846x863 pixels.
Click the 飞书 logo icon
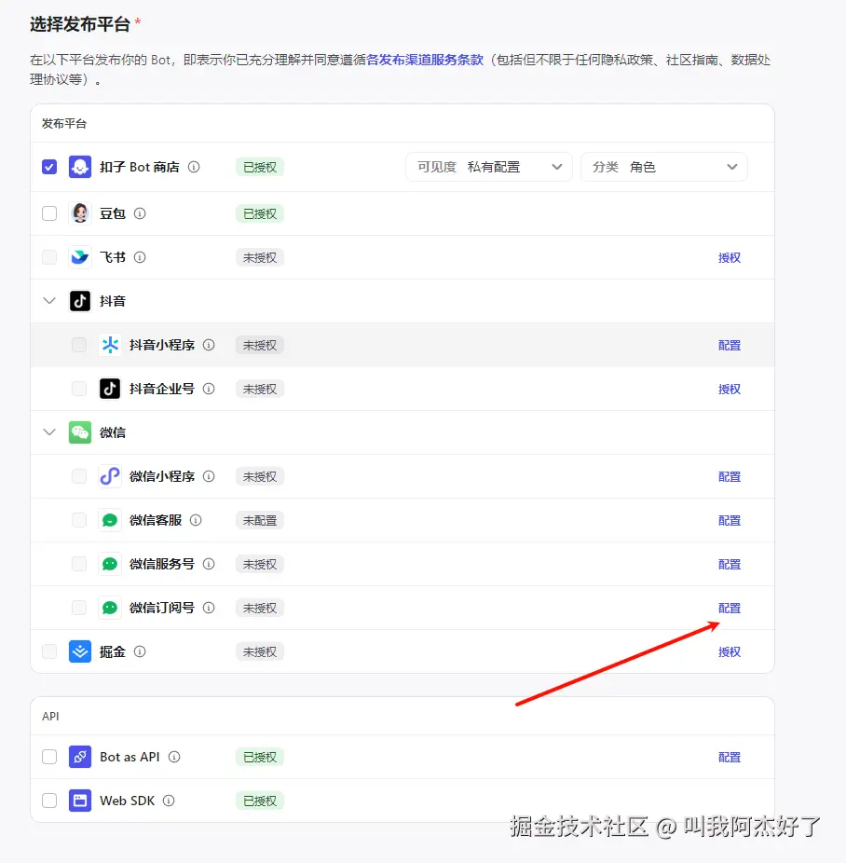click(80, 257)
